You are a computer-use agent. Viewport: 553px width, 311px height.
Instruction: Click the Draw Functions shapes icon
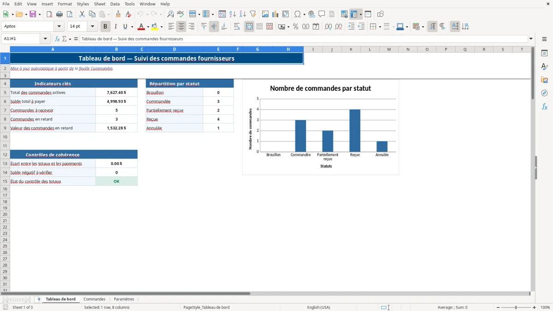click(x=381, y=14)
